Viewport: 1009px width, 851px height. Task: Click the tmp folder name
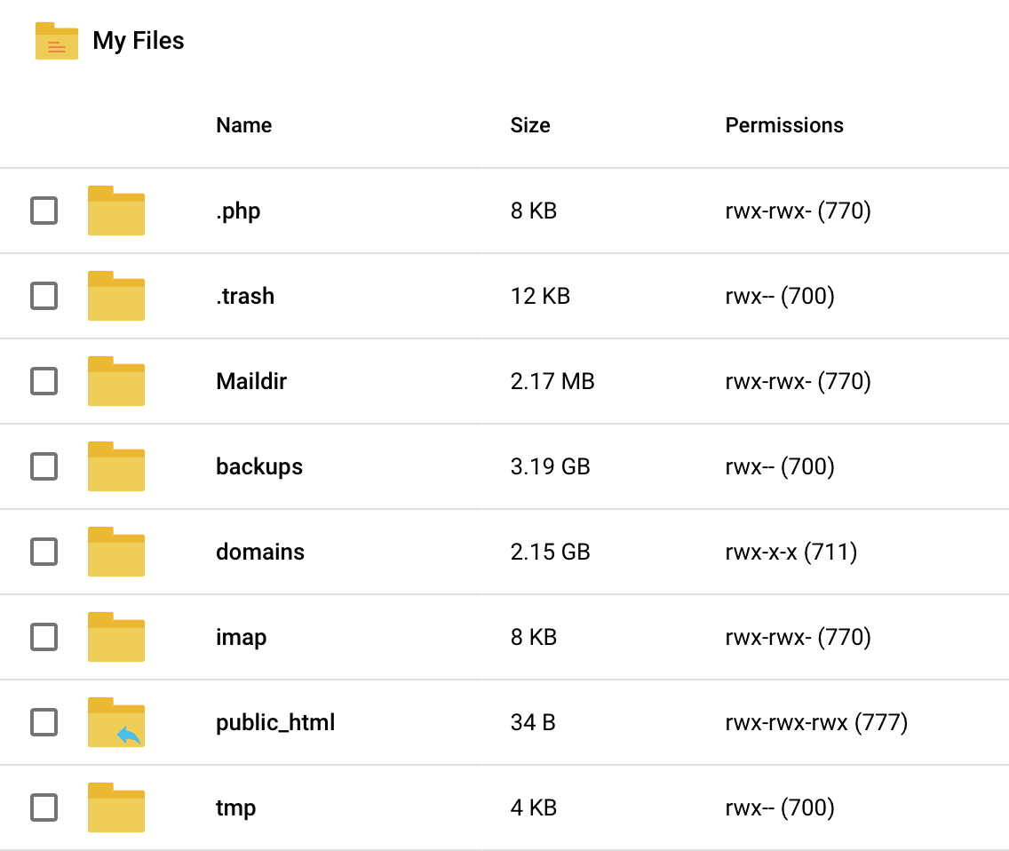[235, 807]
